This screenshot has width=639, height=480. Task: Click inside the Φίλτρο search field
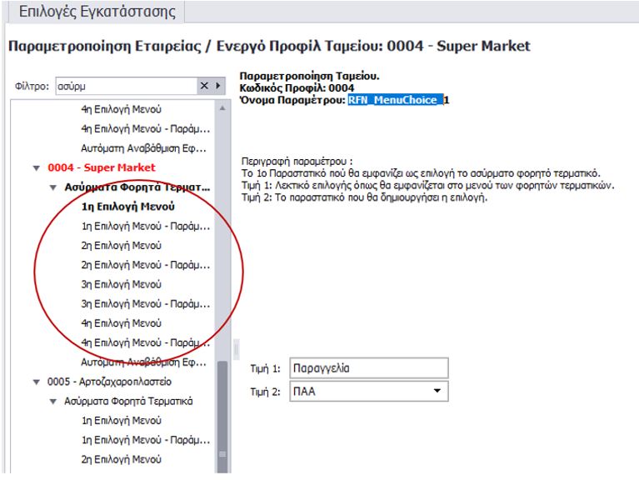125,86
